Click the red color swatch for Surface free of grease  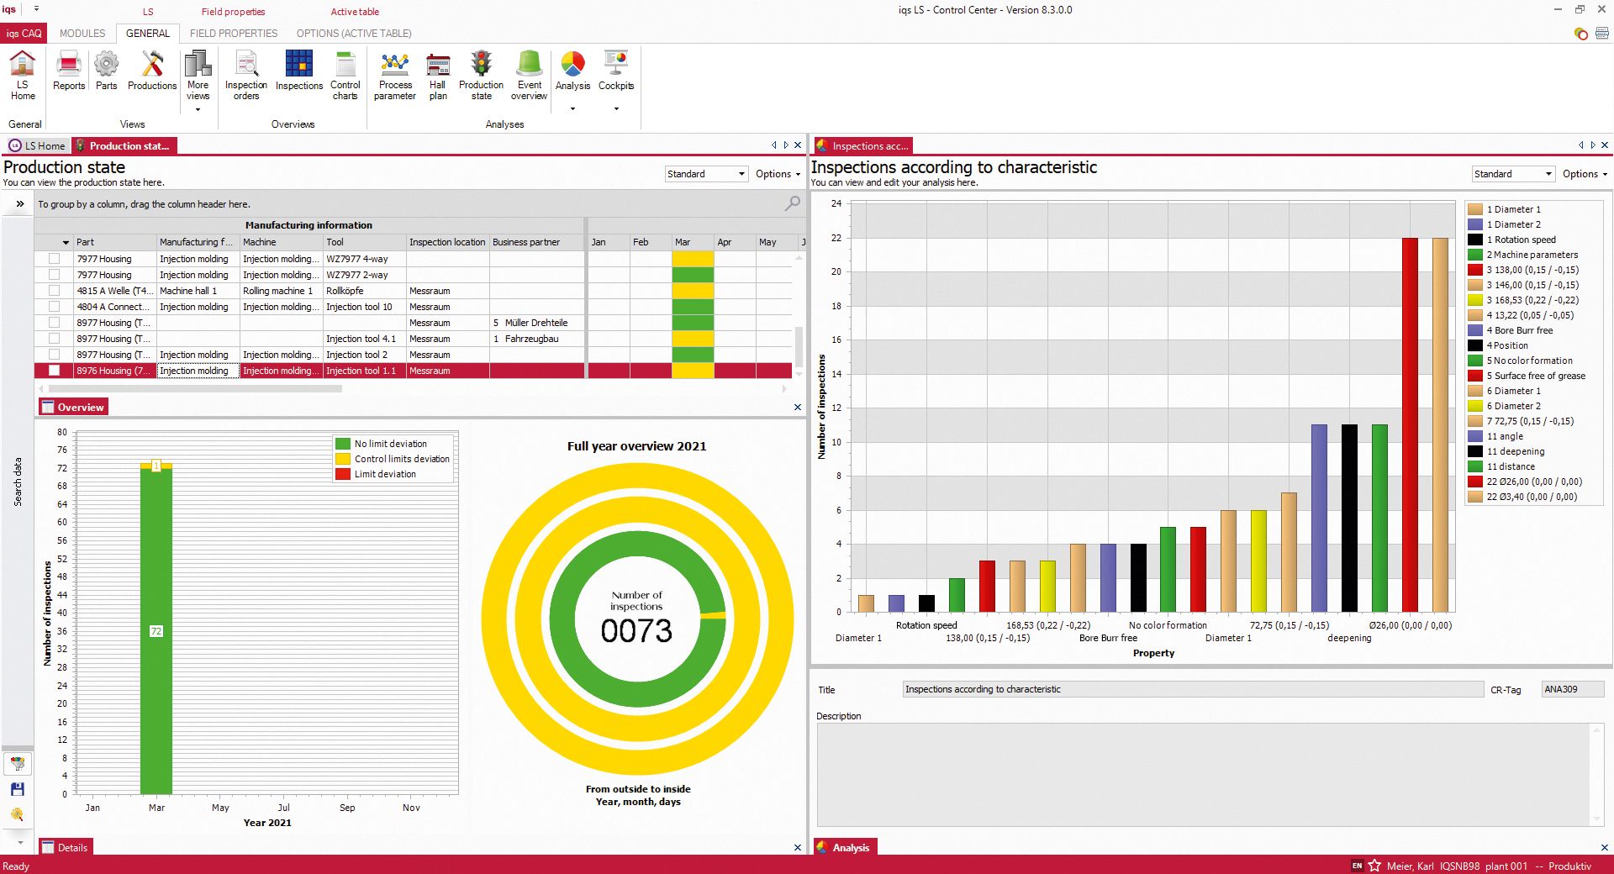pyautogui.click(x=1474, y=376)
